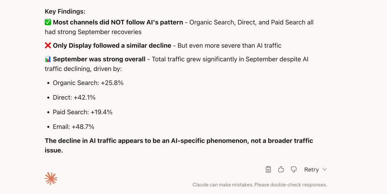
Task: Copy the response with the clipboard icon
Action: tap(268, 169)
